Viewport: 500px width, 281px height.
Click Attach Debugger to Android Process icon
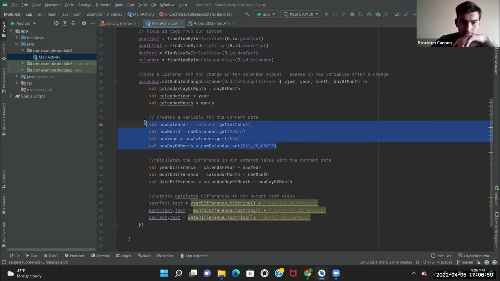point(378,14)
